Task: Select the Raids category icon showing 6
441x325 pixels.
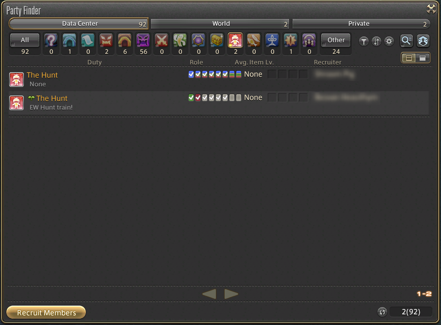Action: 124,41
